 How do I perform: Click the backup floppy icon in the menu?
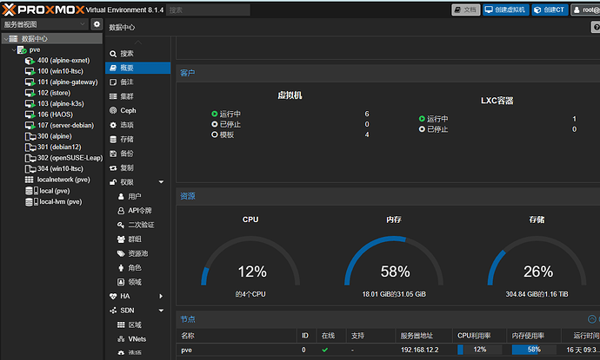pyautogui.click(x=113, y=154)
